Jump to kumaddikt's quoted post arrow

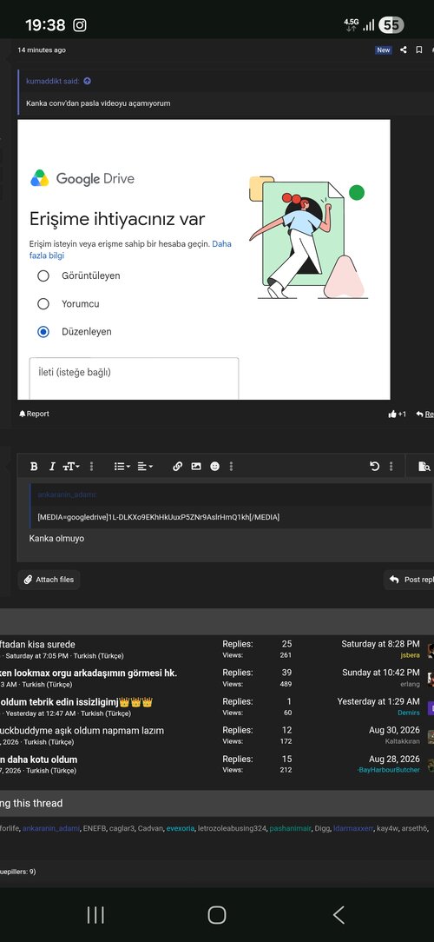(x=87, y=81)
